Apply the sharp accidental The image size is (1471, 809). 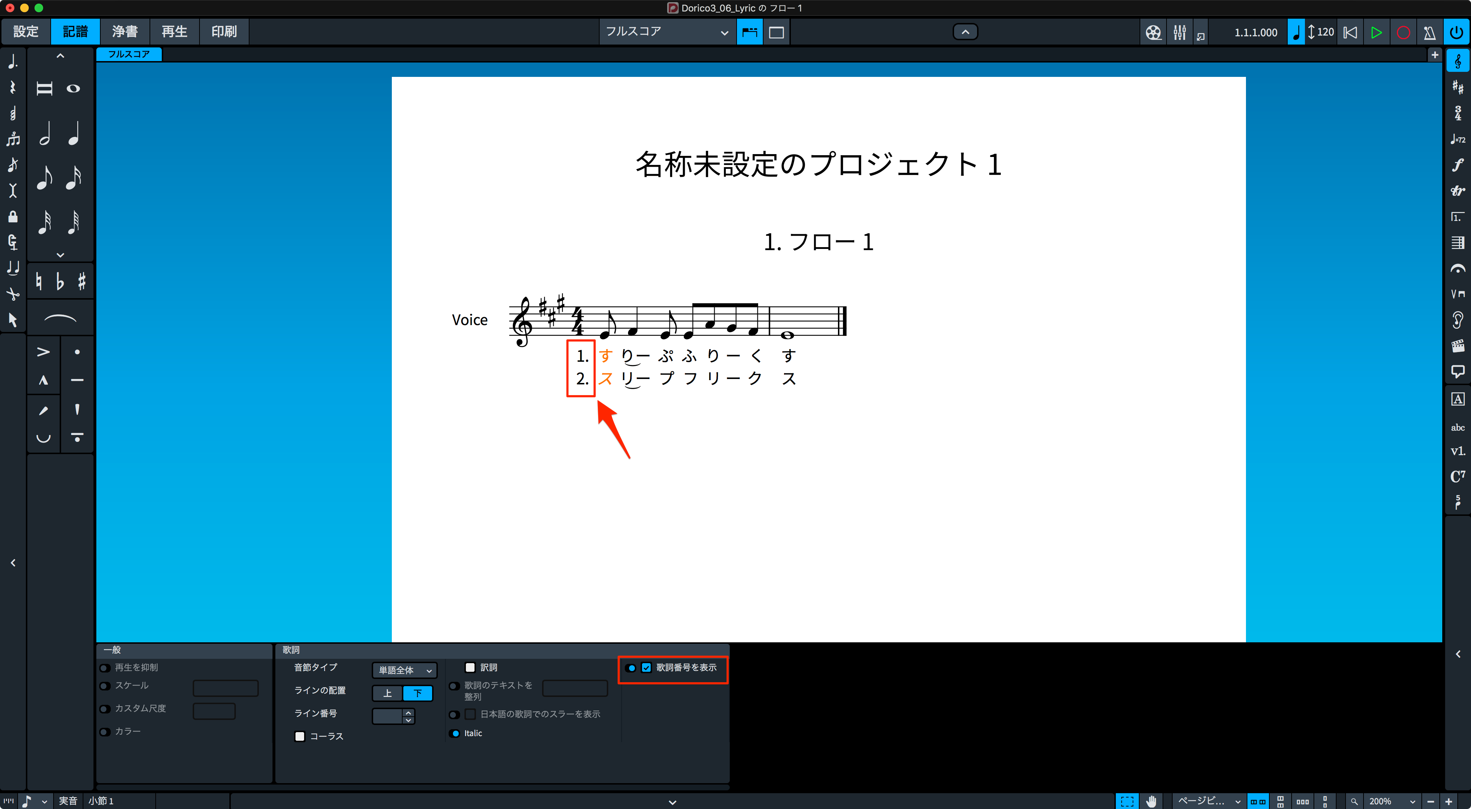82,281
